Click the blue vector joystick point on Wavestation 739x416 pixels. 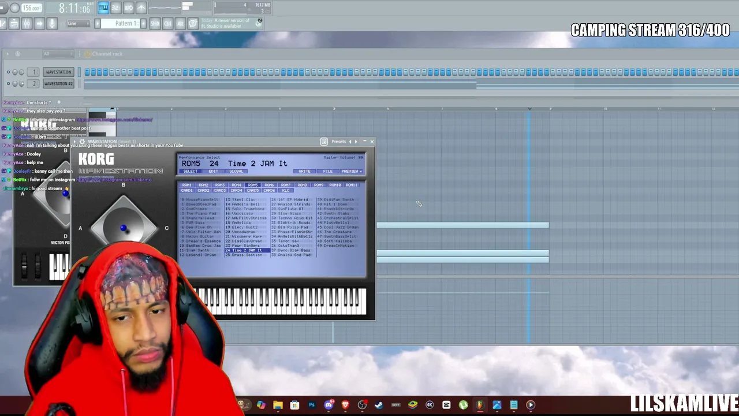click(x=123, y=229)
